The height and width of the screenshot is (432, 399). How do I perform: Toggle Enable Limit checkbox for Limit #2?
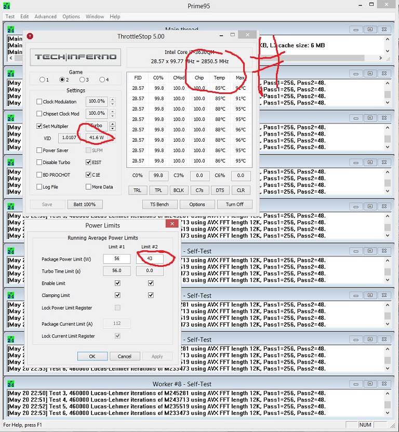(151, 283)
